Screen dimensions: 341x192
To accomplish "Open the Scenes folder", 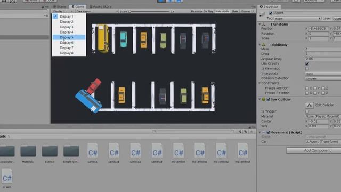I will [50, 153].
